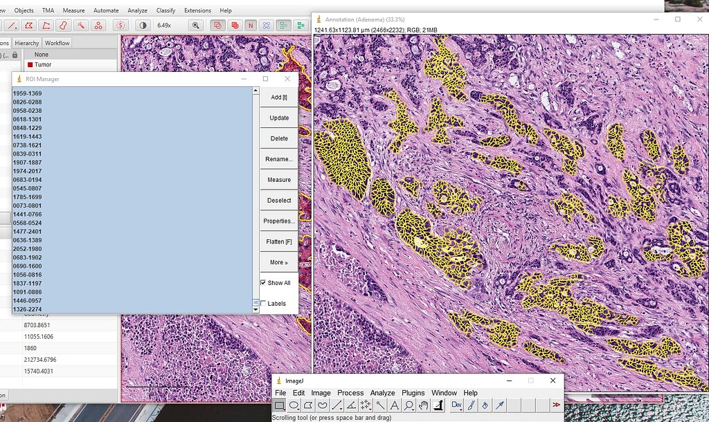
Task: Select the brush annotation tool in QuPath
Action: coord(62,25)
